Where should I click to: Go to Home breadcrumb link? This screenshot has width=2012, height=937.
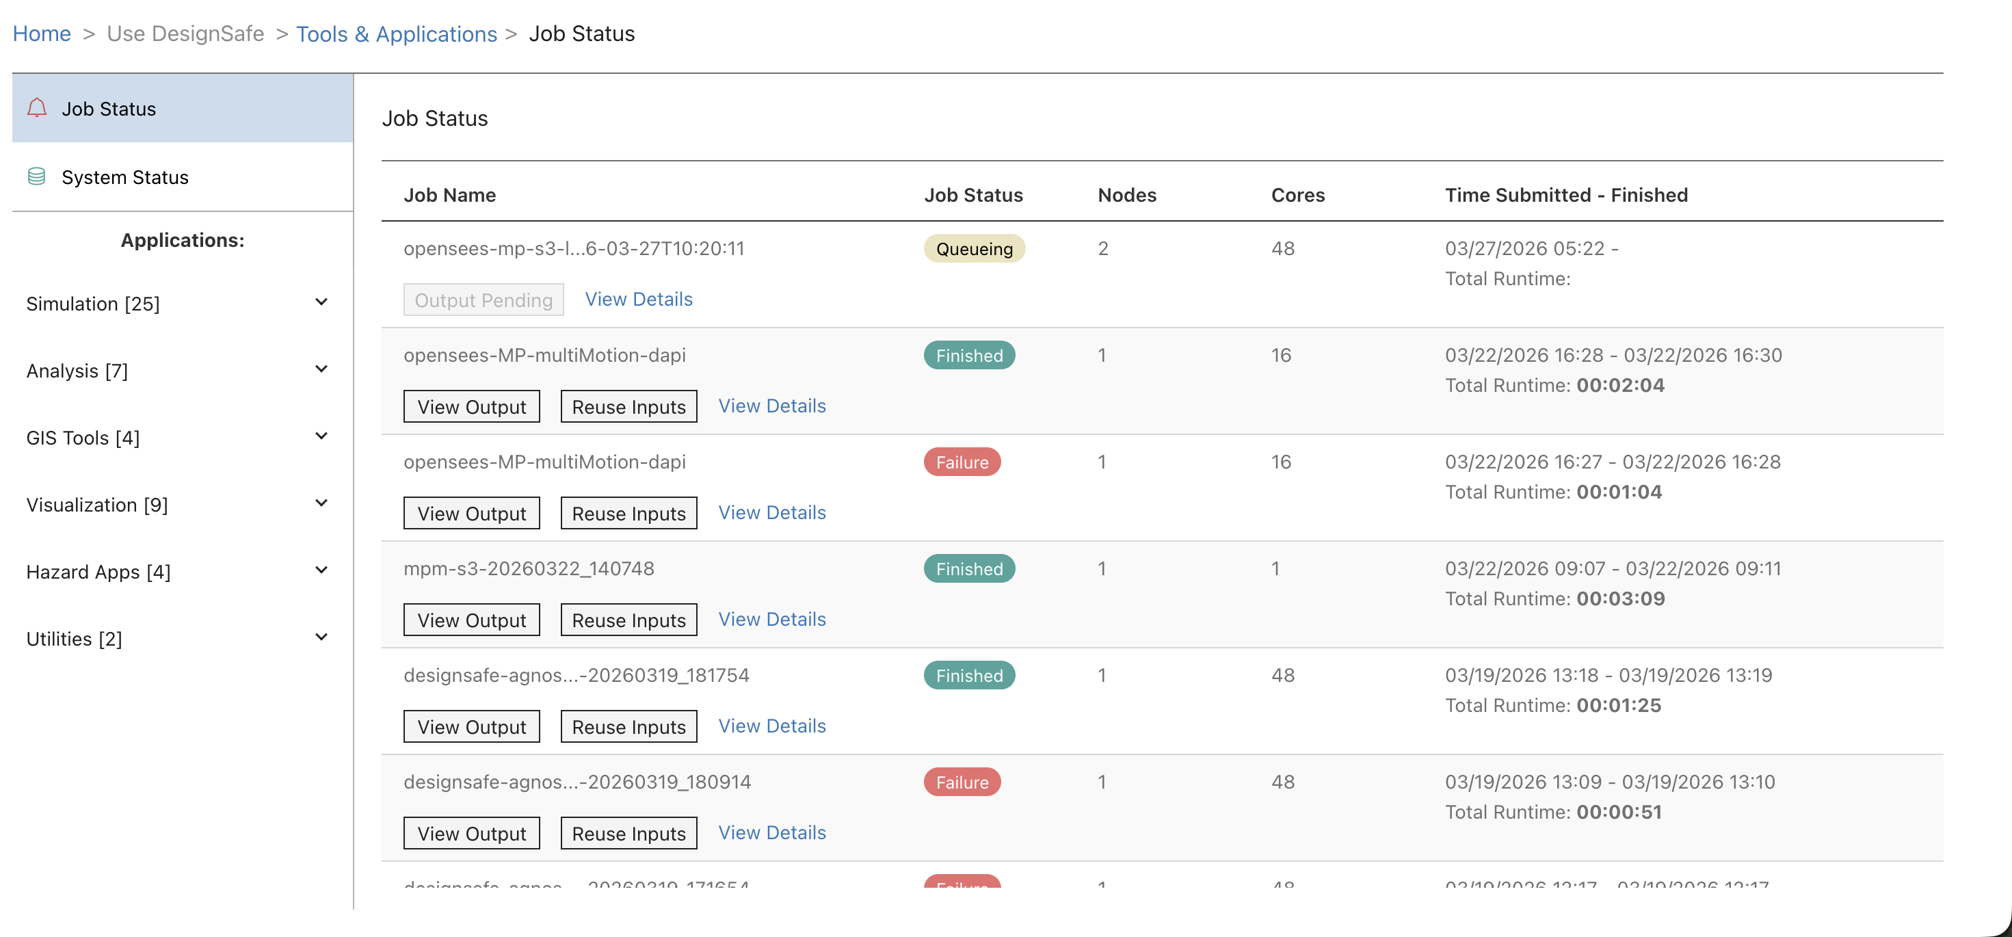(42, 34)
